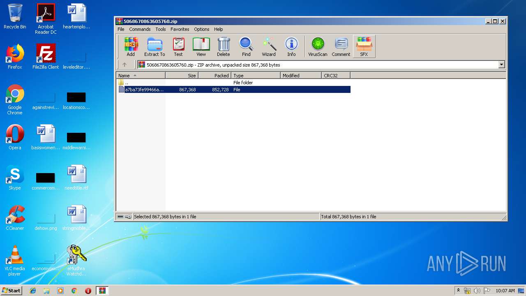Open the View toolbar icon
The width and height of the screenshot is (526, 296).
tap(201, 46)
